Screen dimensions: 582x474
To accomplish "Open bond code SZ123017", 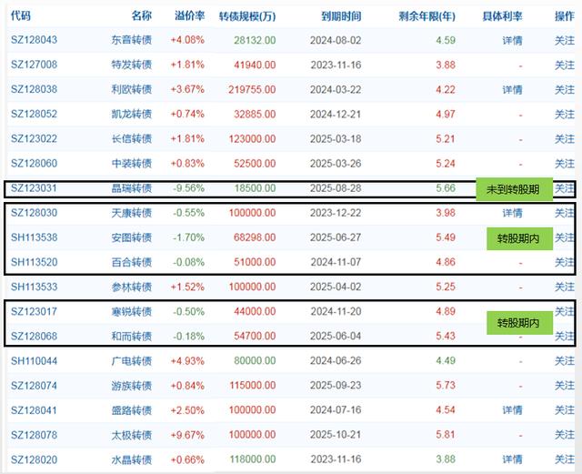I will [x=35, y=311].
